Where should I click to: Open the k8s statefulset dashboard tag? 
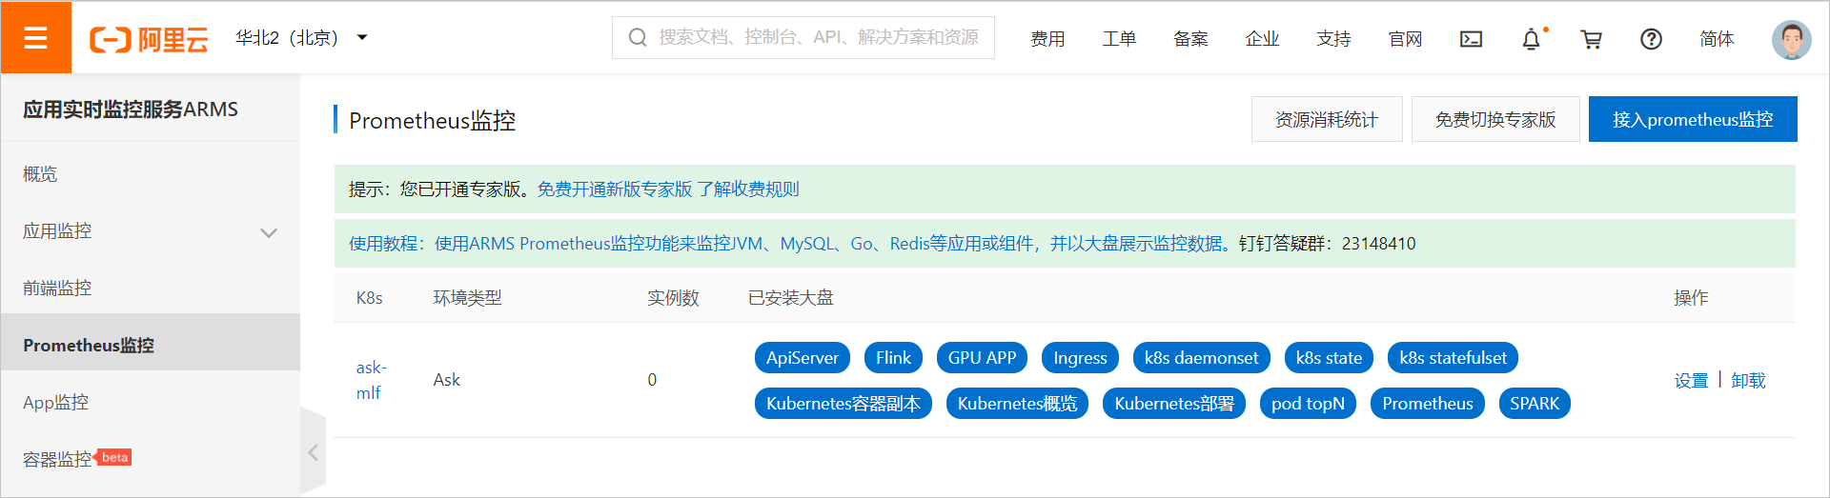[1453, 358]
